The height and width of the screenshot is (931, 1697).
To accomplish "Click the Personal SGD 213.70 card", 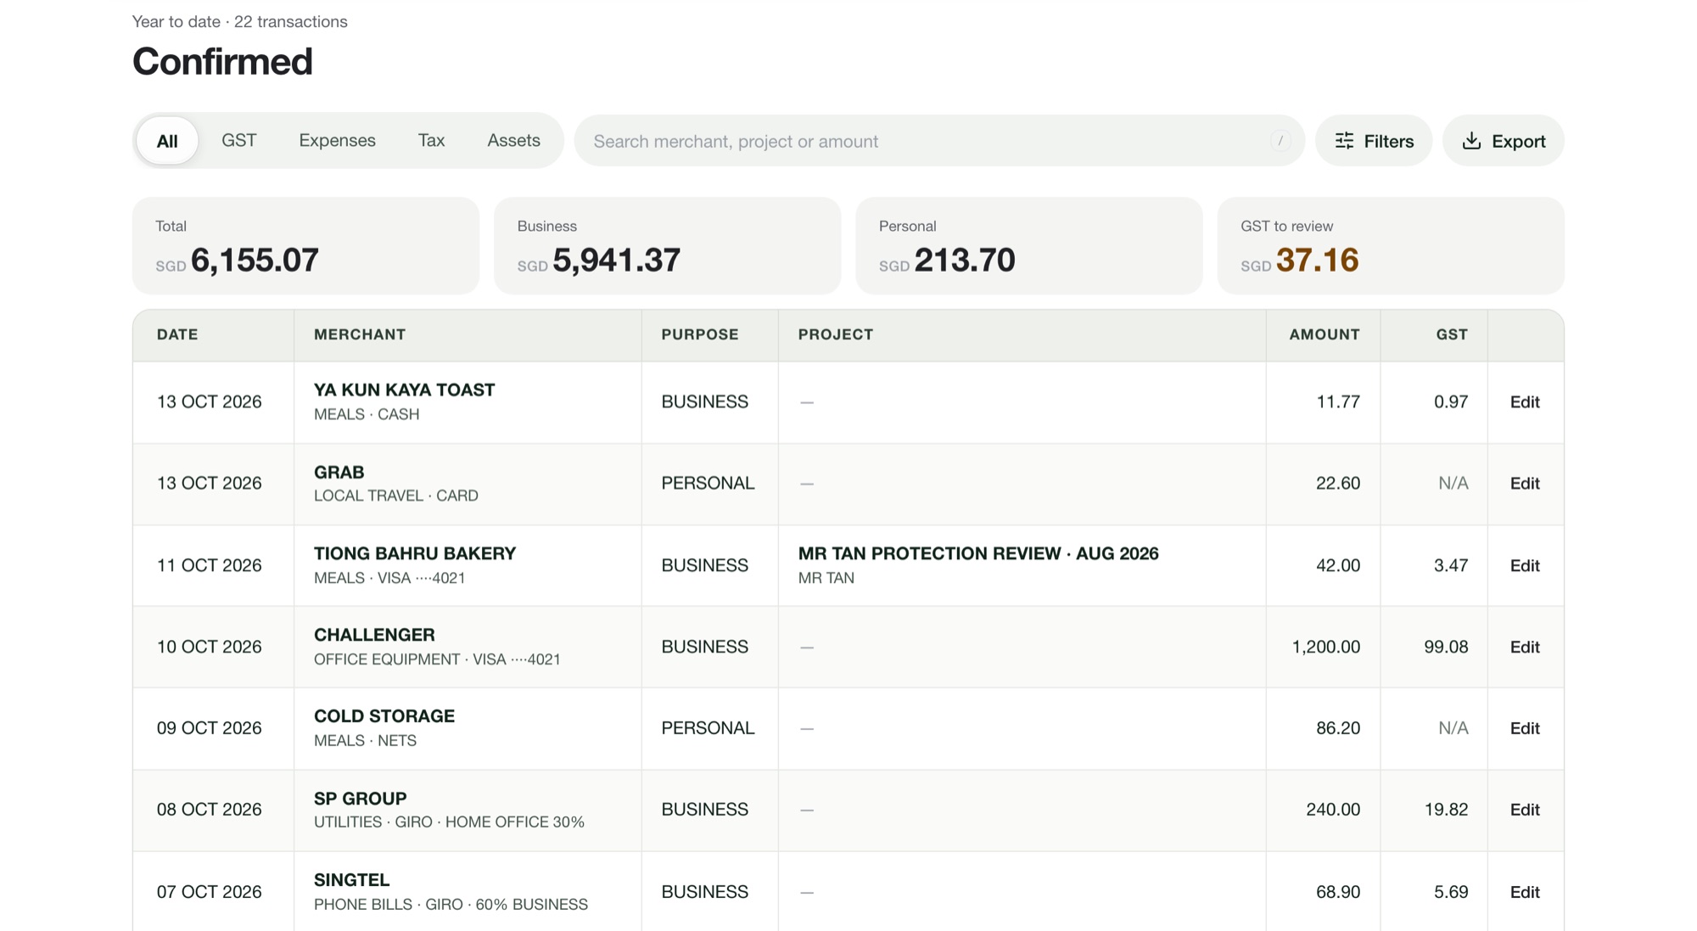I will [x=1028, y=246].
